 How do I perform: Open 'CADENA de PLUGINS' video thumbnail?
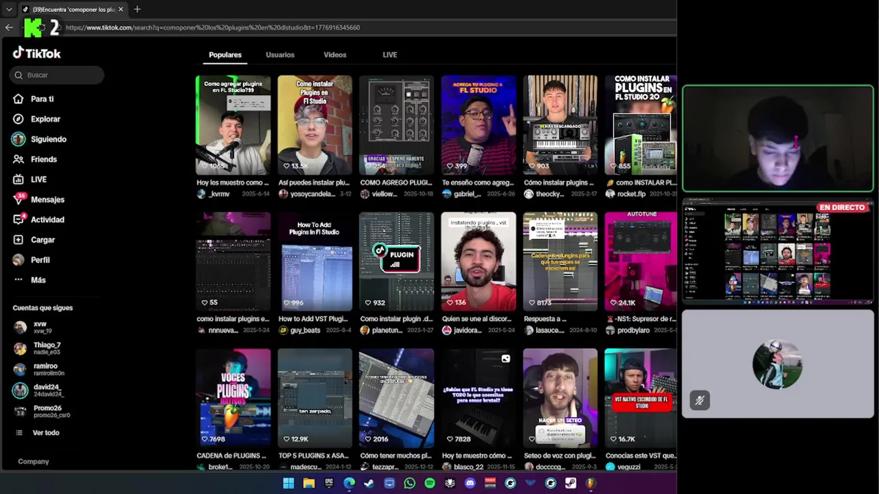(x=233, y=398)
